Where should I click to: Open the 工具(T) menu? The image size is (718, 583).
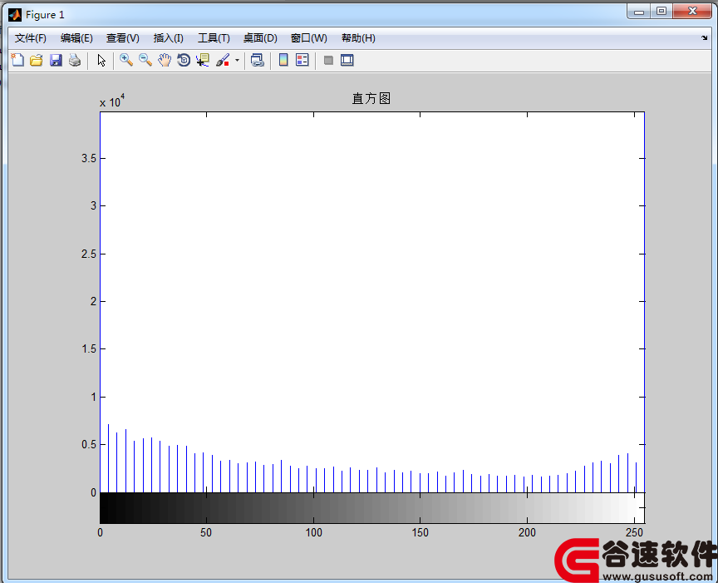coord(214,38)
